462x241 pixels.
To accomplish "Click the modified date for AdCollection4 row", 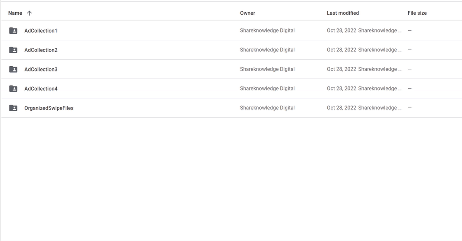I will click(342, 88).
